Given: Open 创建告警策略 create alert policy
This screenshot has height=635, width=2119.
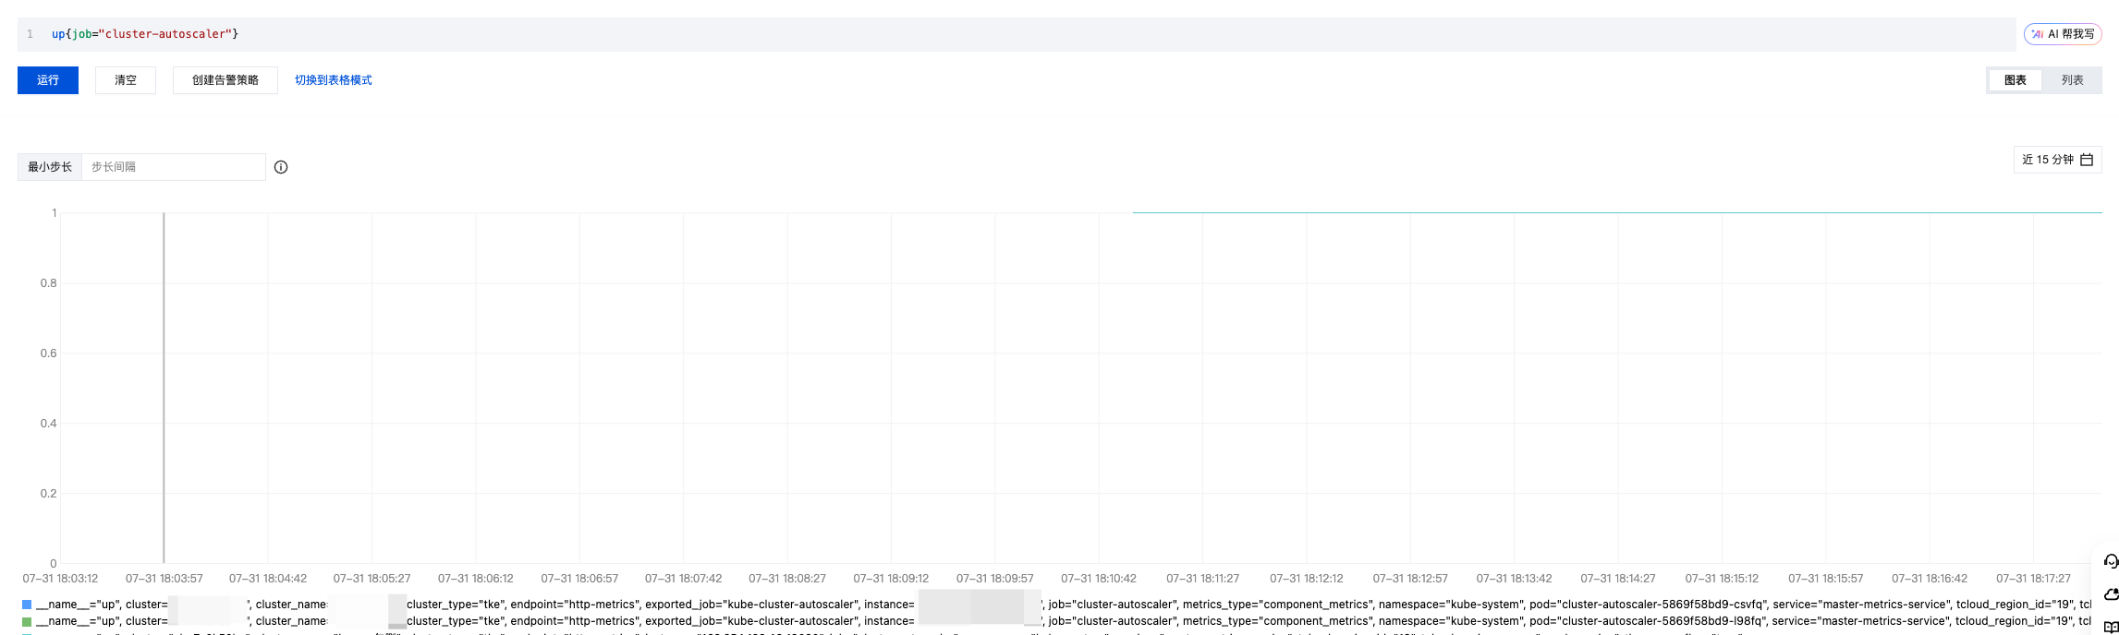Looking at the screenshot, I should click(x=225, y=80).
